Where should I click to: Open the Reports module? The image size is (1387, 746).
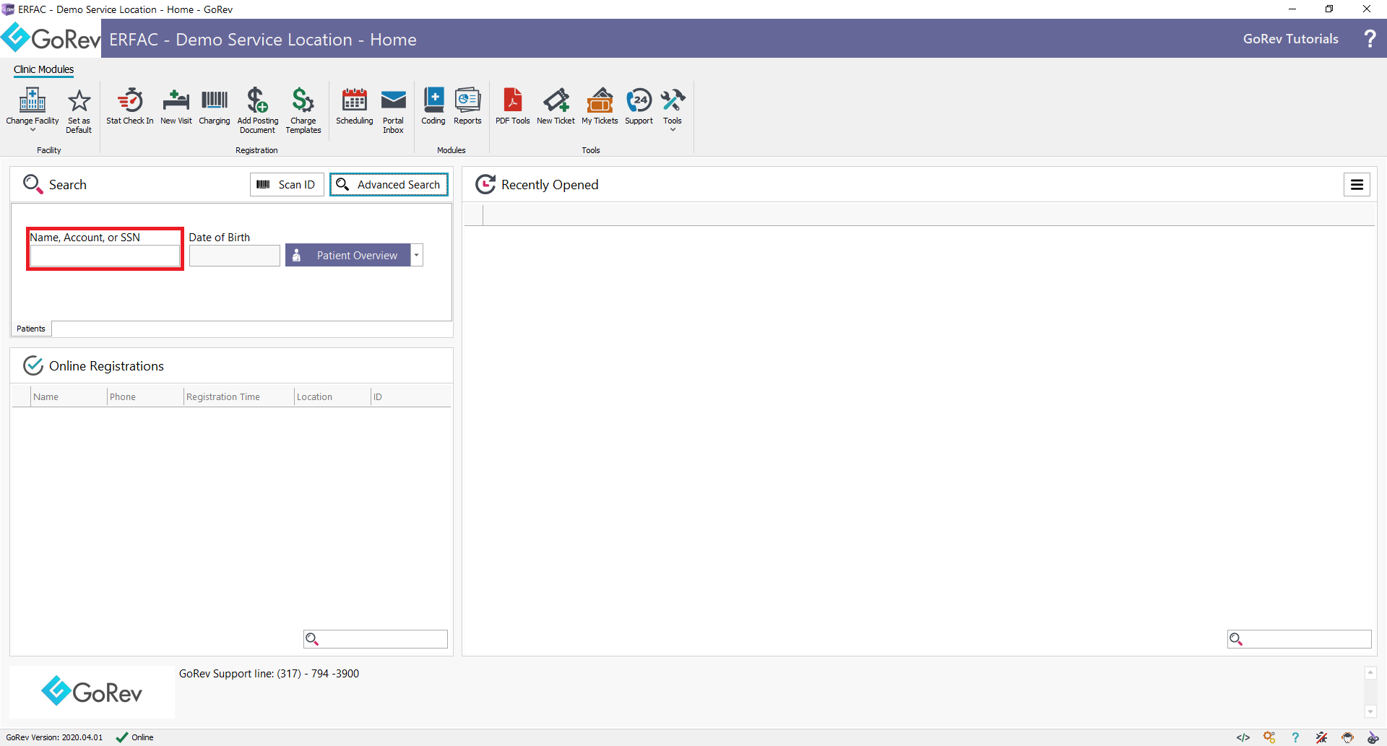(x=467, y=106)
